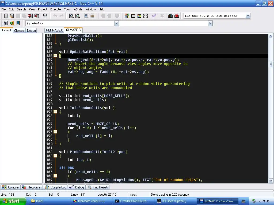Switch to MAZE folder taskbar button

pyautogui.click(x=50, y=201)
